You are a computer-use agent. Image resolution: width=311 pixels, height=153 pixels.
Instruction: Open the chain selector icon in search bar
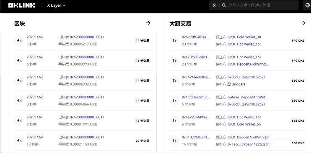[215, 5]
